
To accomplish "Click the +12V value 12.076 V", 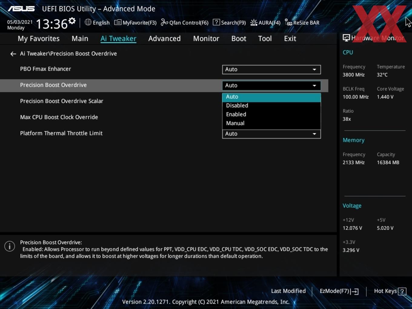I will point(352,228).
